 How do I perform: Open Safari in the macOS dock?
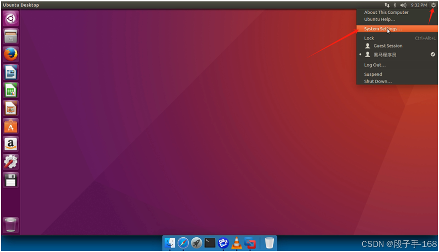pyautogui.click(x=183, y=243)
